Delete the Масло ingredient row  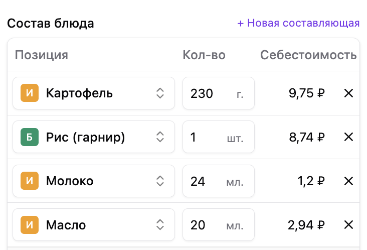(348, 225)
